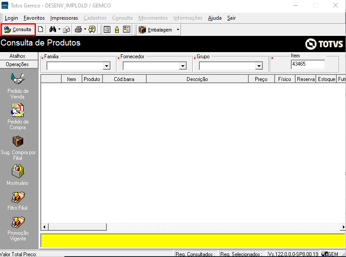Click the yellow message bar
346x257 pixels.
(x=193, y=240)
